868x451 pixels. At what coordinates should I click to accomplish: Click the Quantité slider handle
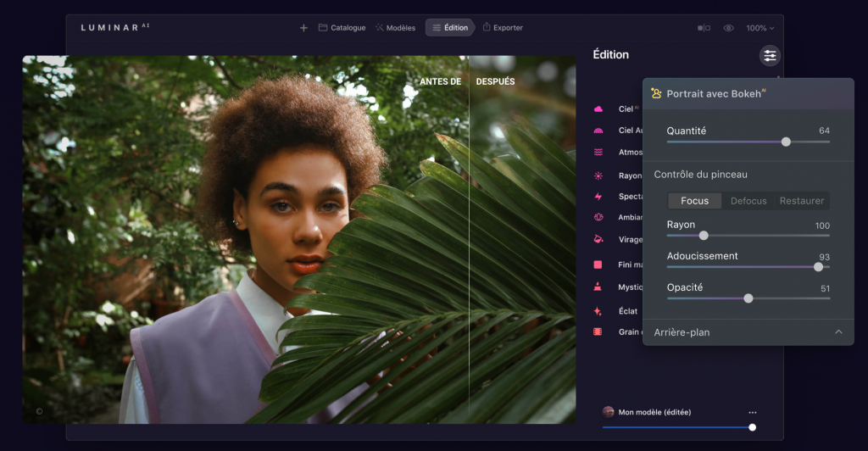tap(786, 142)
